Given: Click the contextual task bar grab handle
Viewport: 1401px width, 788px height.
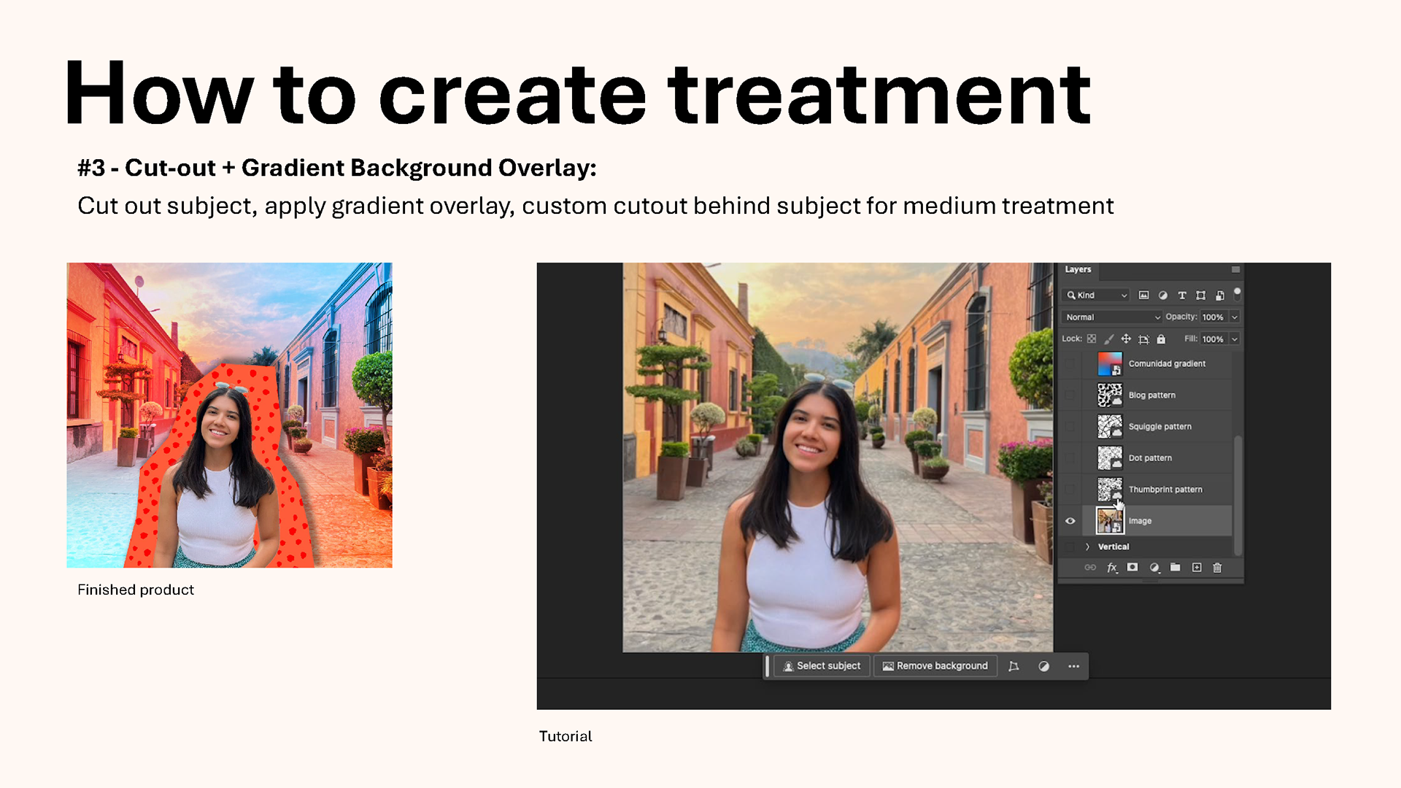Looking at the screenshot, I should 767,666.
